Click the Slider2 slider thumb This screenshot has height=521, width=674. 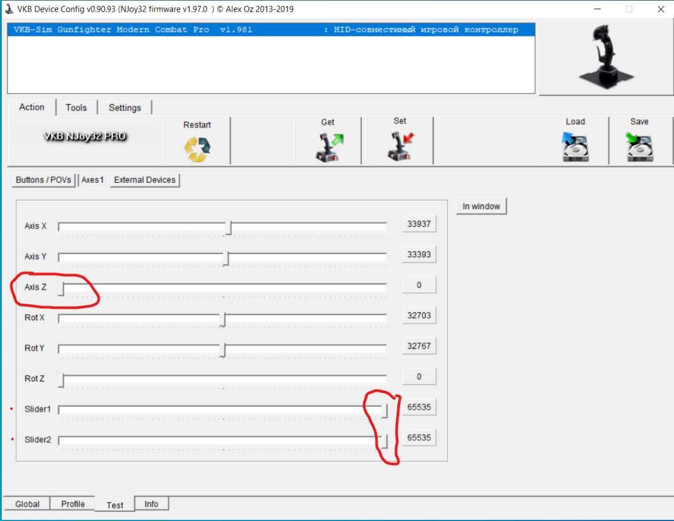tap(384, 442)
